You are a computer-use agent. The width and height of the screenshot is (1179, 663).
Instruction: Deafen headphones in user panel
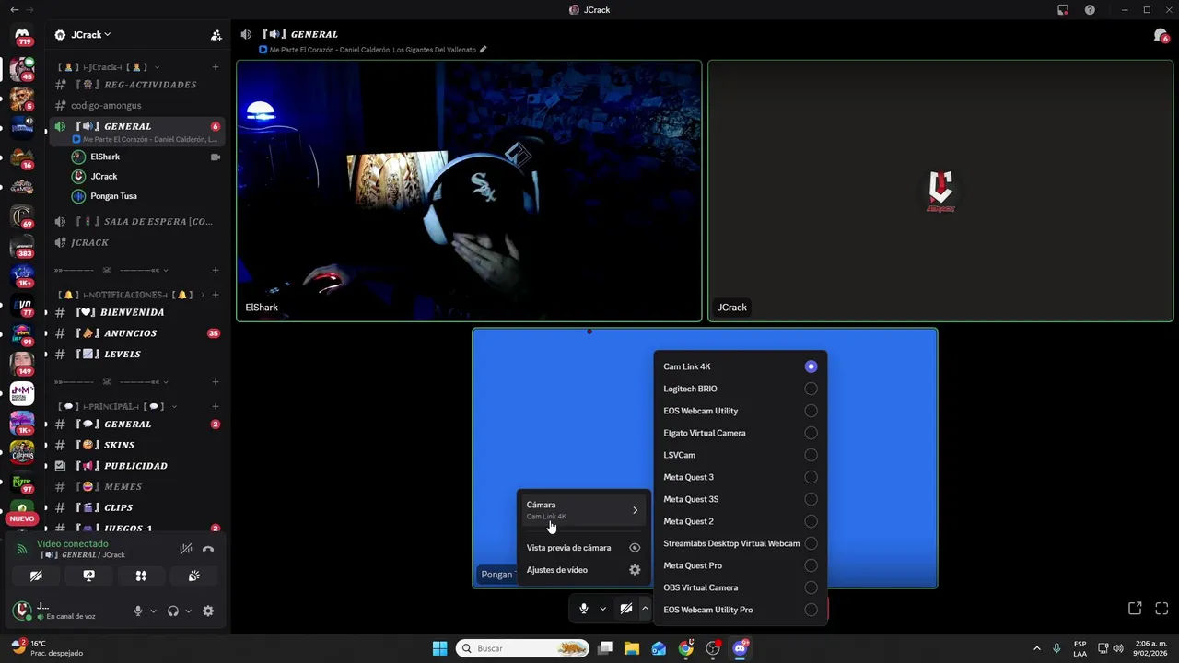(173, 611)
